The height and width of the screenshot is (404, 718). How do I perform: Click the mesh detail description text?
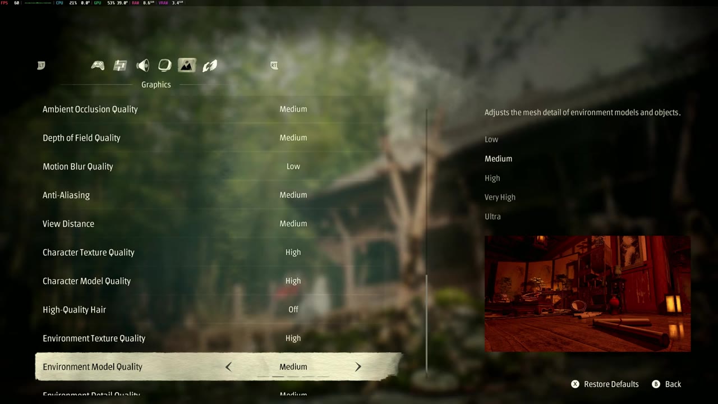pyautogui.click(x=583, y=113)
